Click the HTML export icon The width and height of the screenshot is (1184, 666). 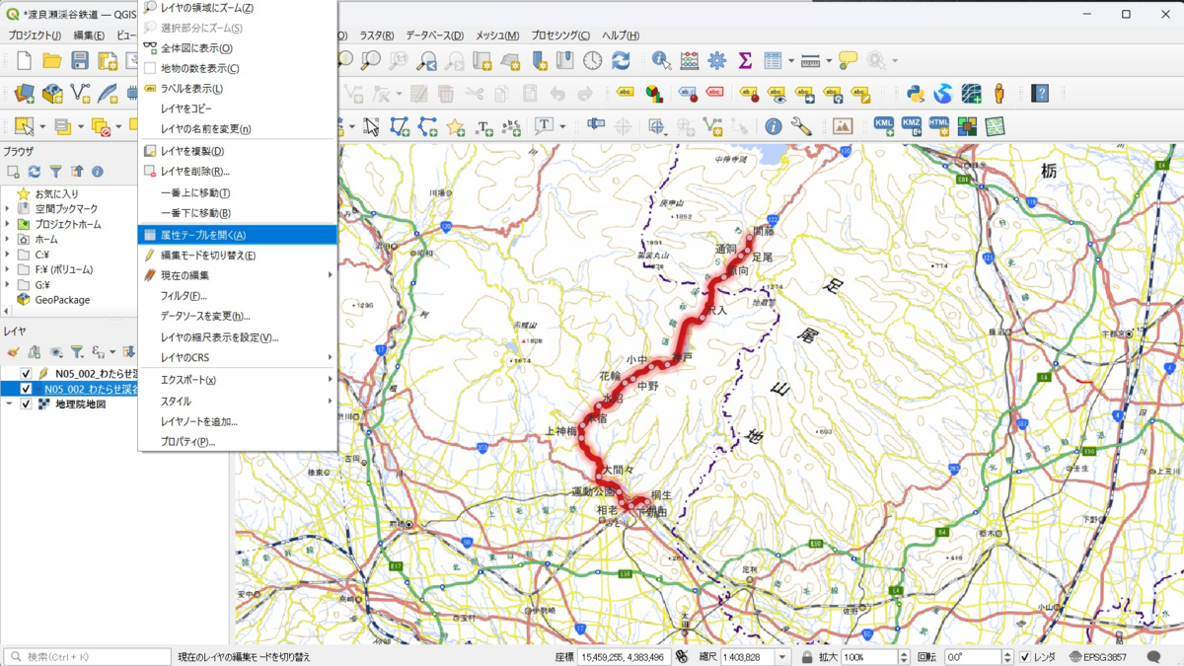pos(939,126)
